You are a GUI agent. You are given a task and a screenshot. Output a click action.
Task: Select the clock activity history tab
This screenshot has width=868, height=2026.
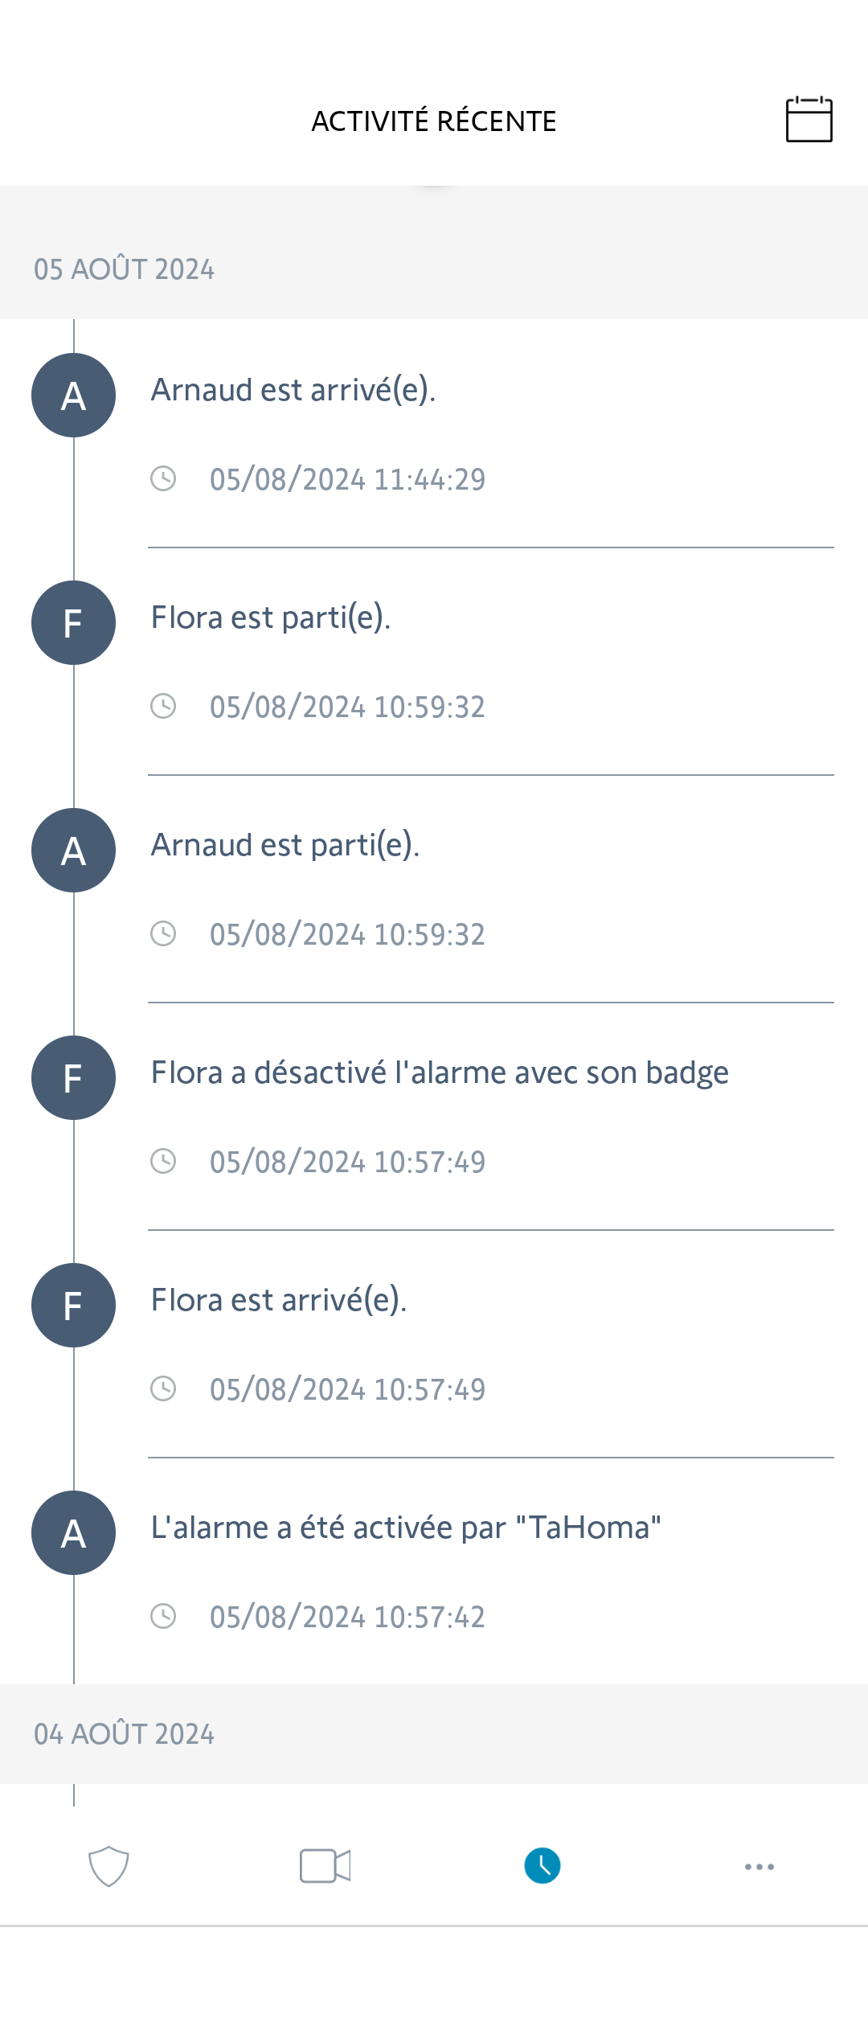(x=542, y=1866)
